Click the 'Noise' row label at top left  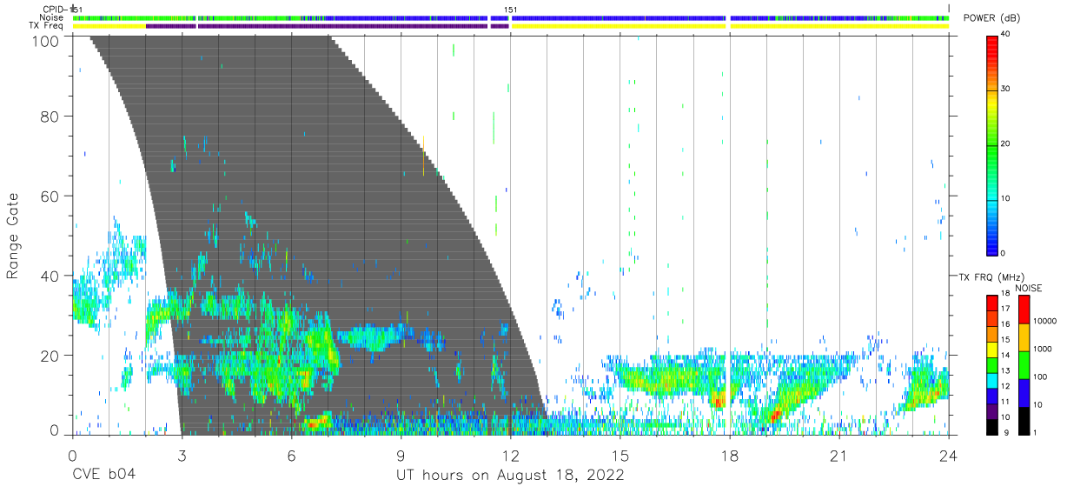(x=52, y=17)
